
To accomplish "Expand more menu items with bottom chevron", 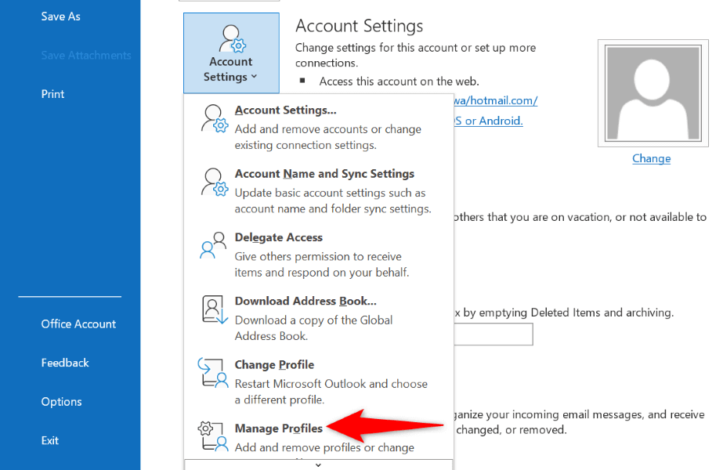I will (317, 465).
